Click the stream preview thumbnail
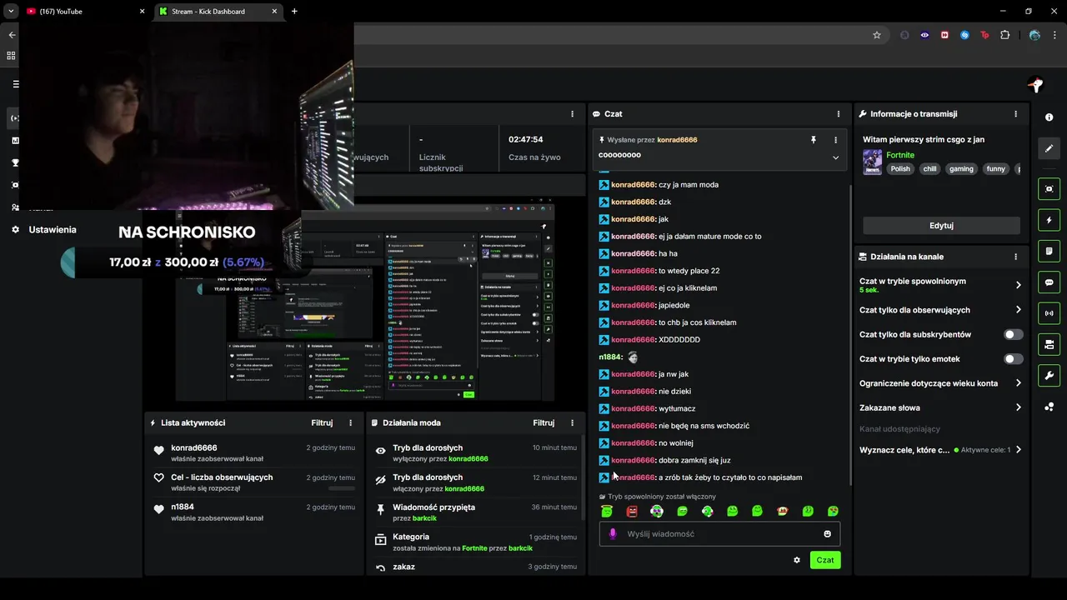The height and width of the screenshot is (600, 1067). [x=365, y=302]
